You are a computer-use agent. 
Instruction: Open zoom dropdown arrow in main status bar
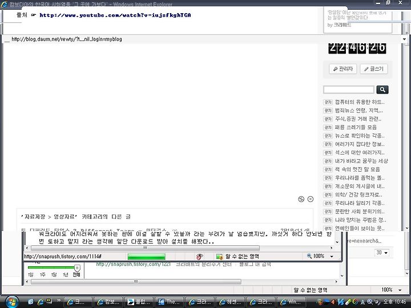pyautogui.click(x=400, y=290)
